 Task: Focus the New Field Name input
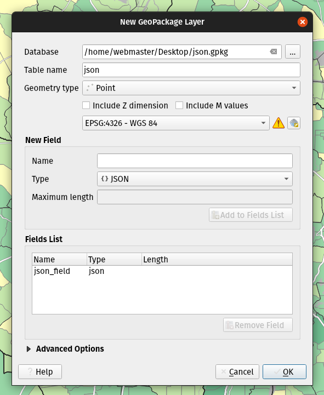[x=195, y=161]
